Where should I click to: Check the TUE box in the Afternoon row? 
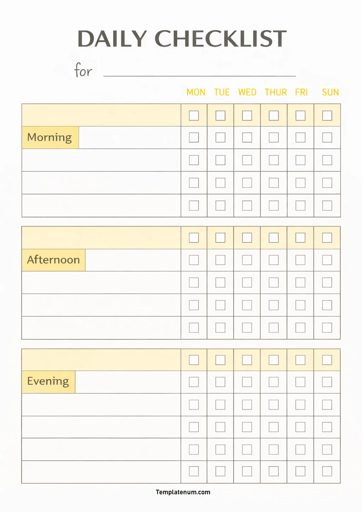220,260
